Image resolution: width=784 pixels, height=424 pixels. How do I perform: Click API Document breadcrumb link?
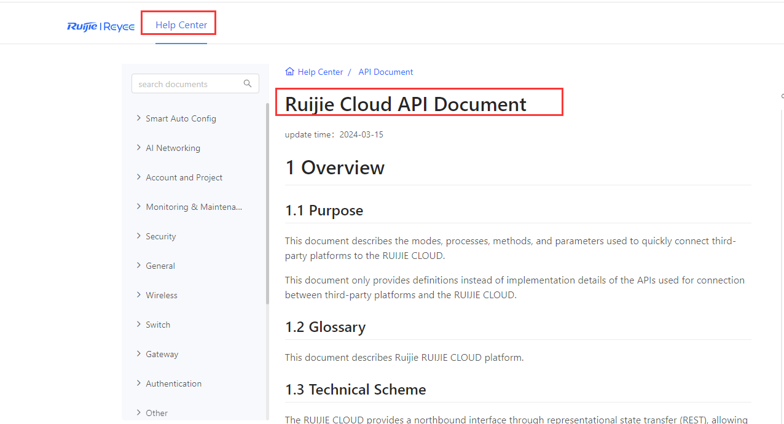coord(385,72)
